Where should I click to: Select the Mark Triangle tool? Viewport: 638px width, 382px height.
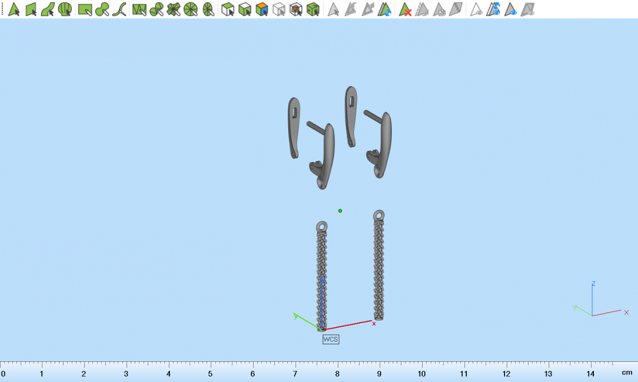point(14,9)
